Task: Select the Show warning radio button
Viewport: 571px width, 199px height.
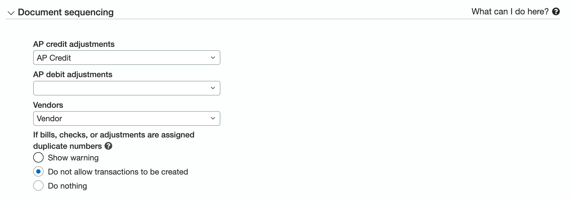Action: [38, 158]
